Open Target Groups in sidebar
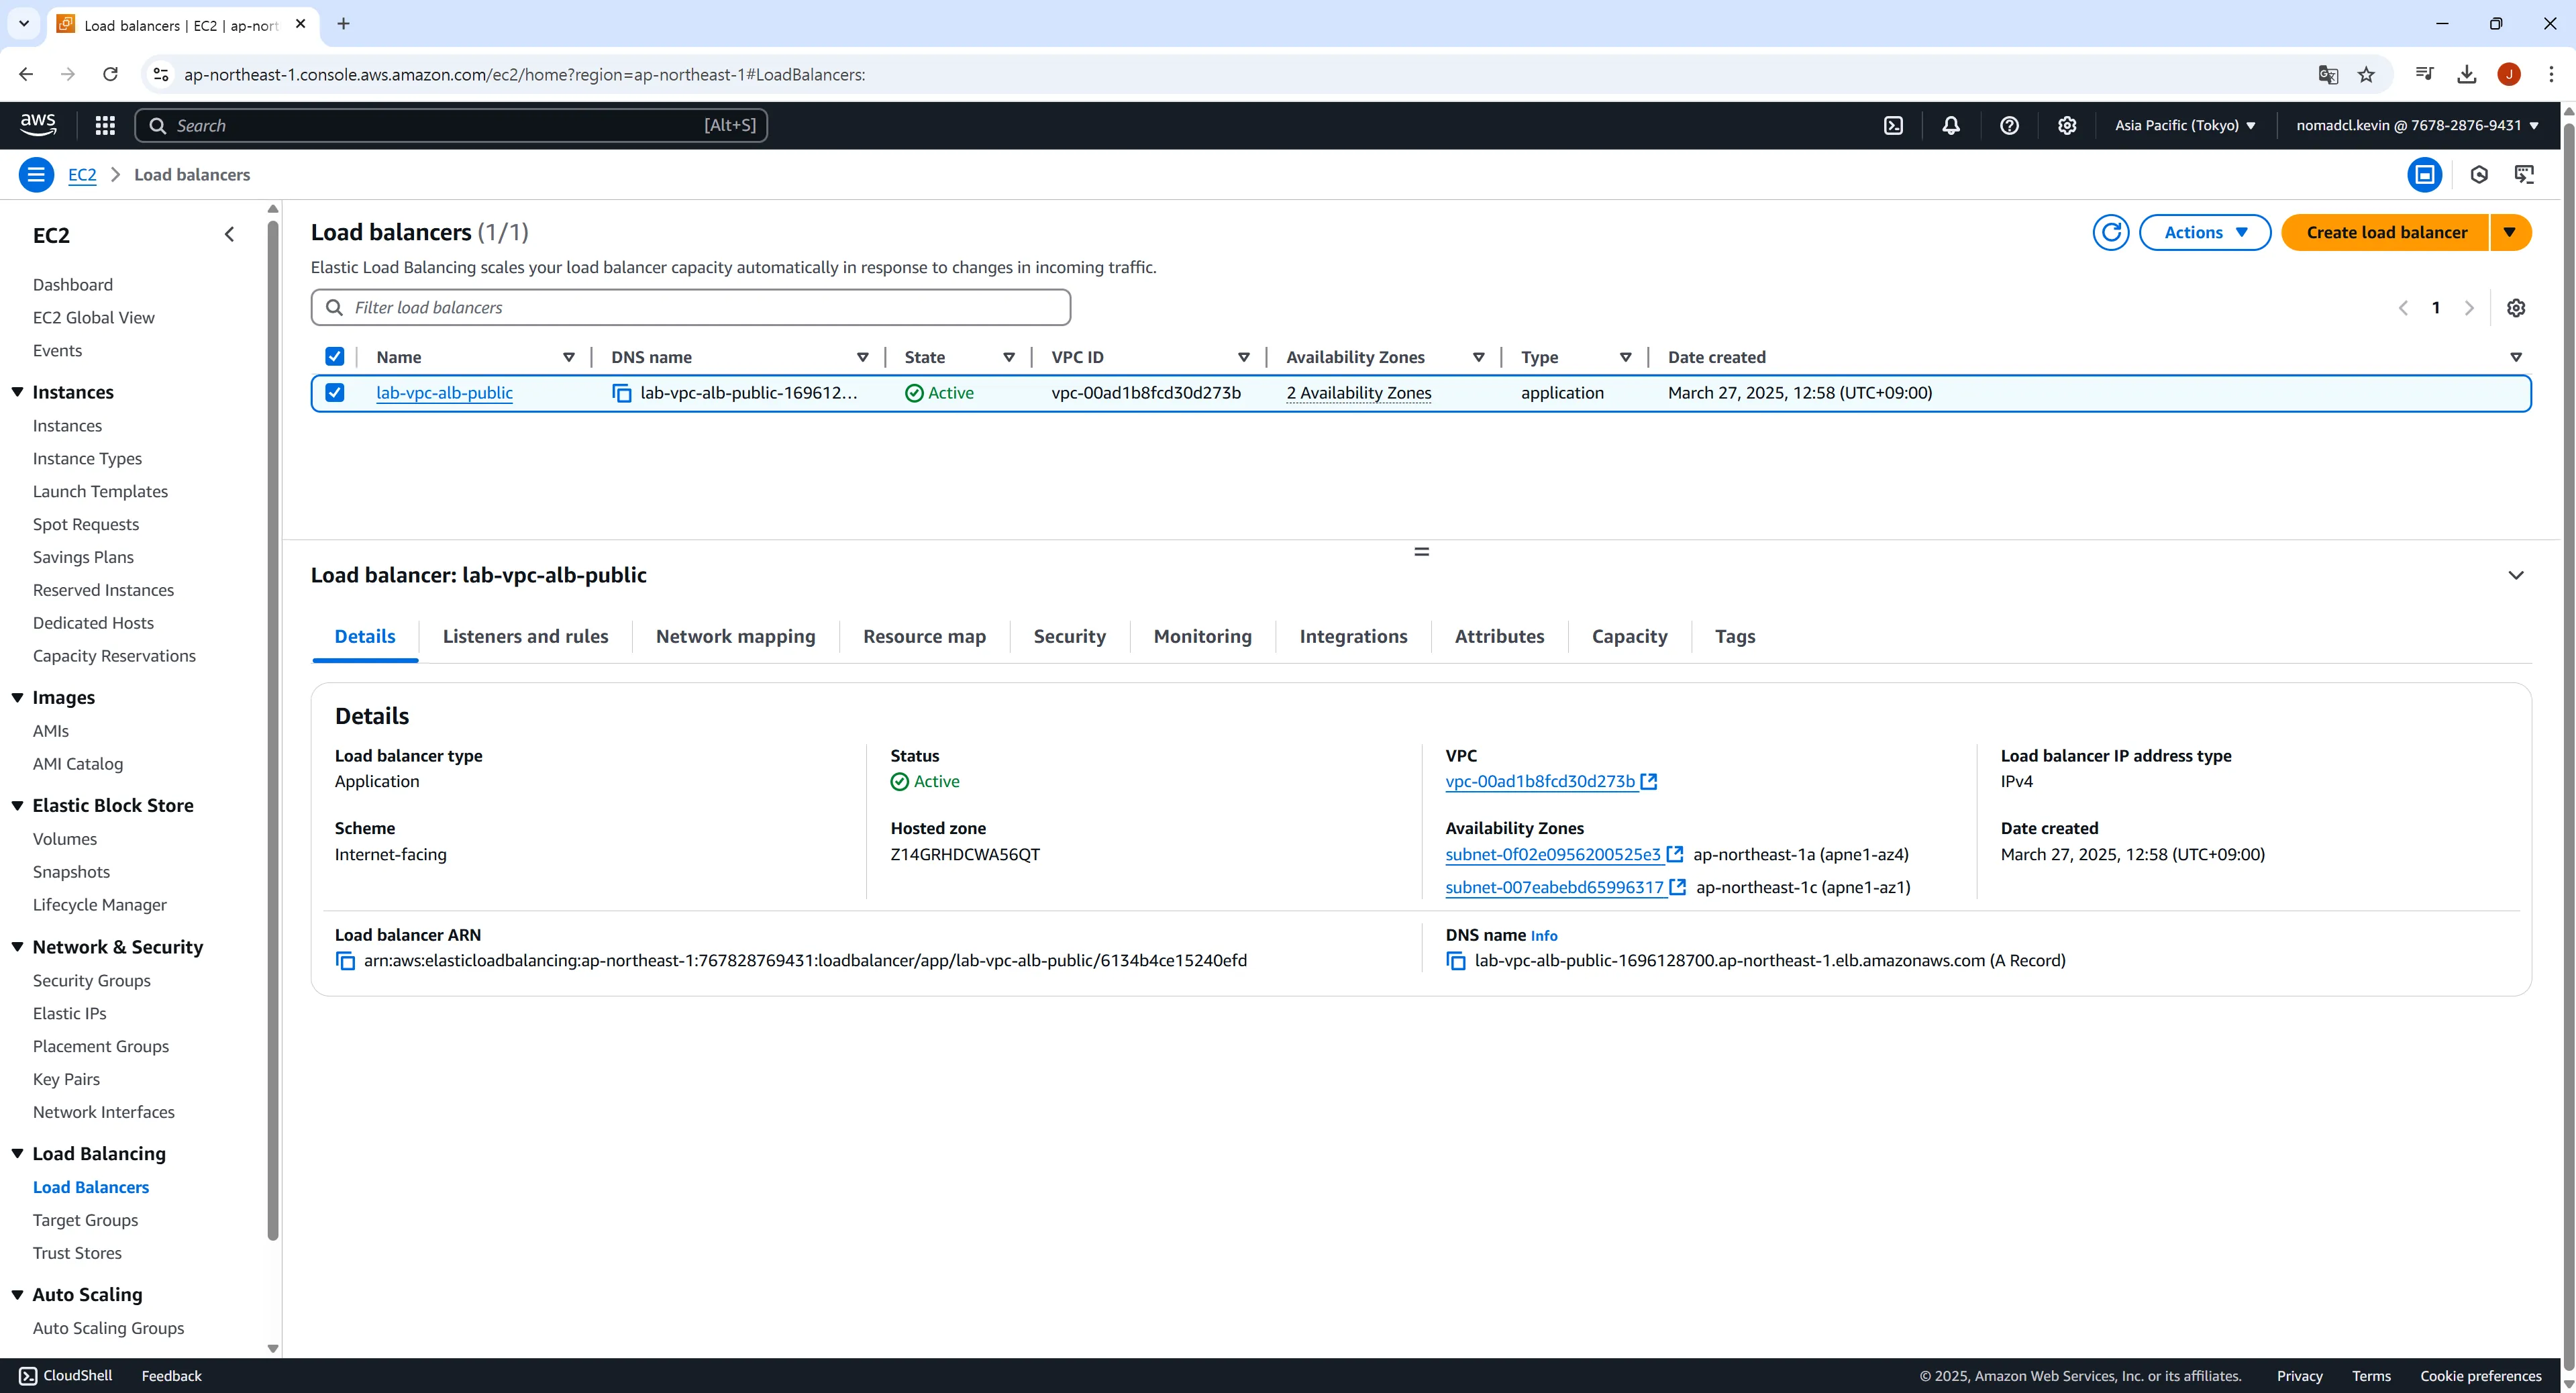2576x1393 pixels. pos(85,1220)
